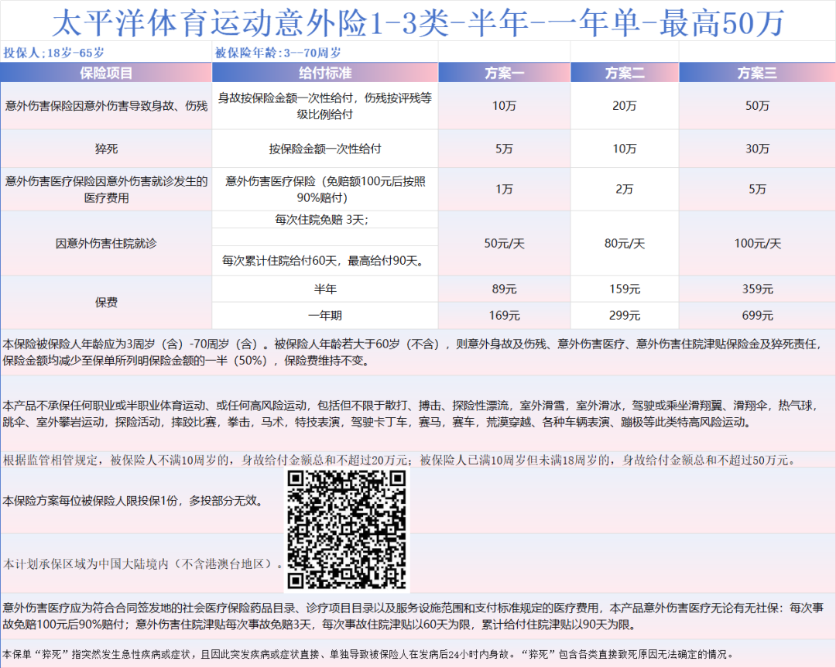The height and width of the screenshot is (668, 836).
Task: Select the 意外伤害保险因意外伤害导致身故、伤残 cell
Action: [106, 105]
